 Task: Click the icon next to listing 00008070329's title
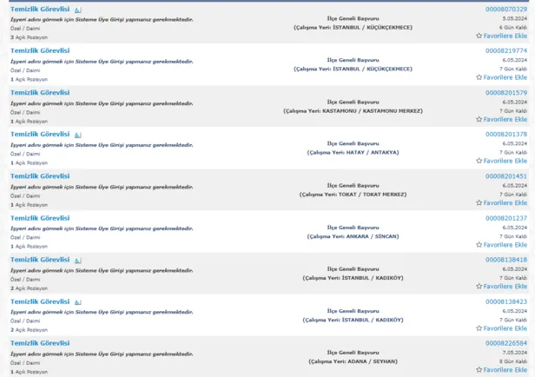click(x=77, y=10)
